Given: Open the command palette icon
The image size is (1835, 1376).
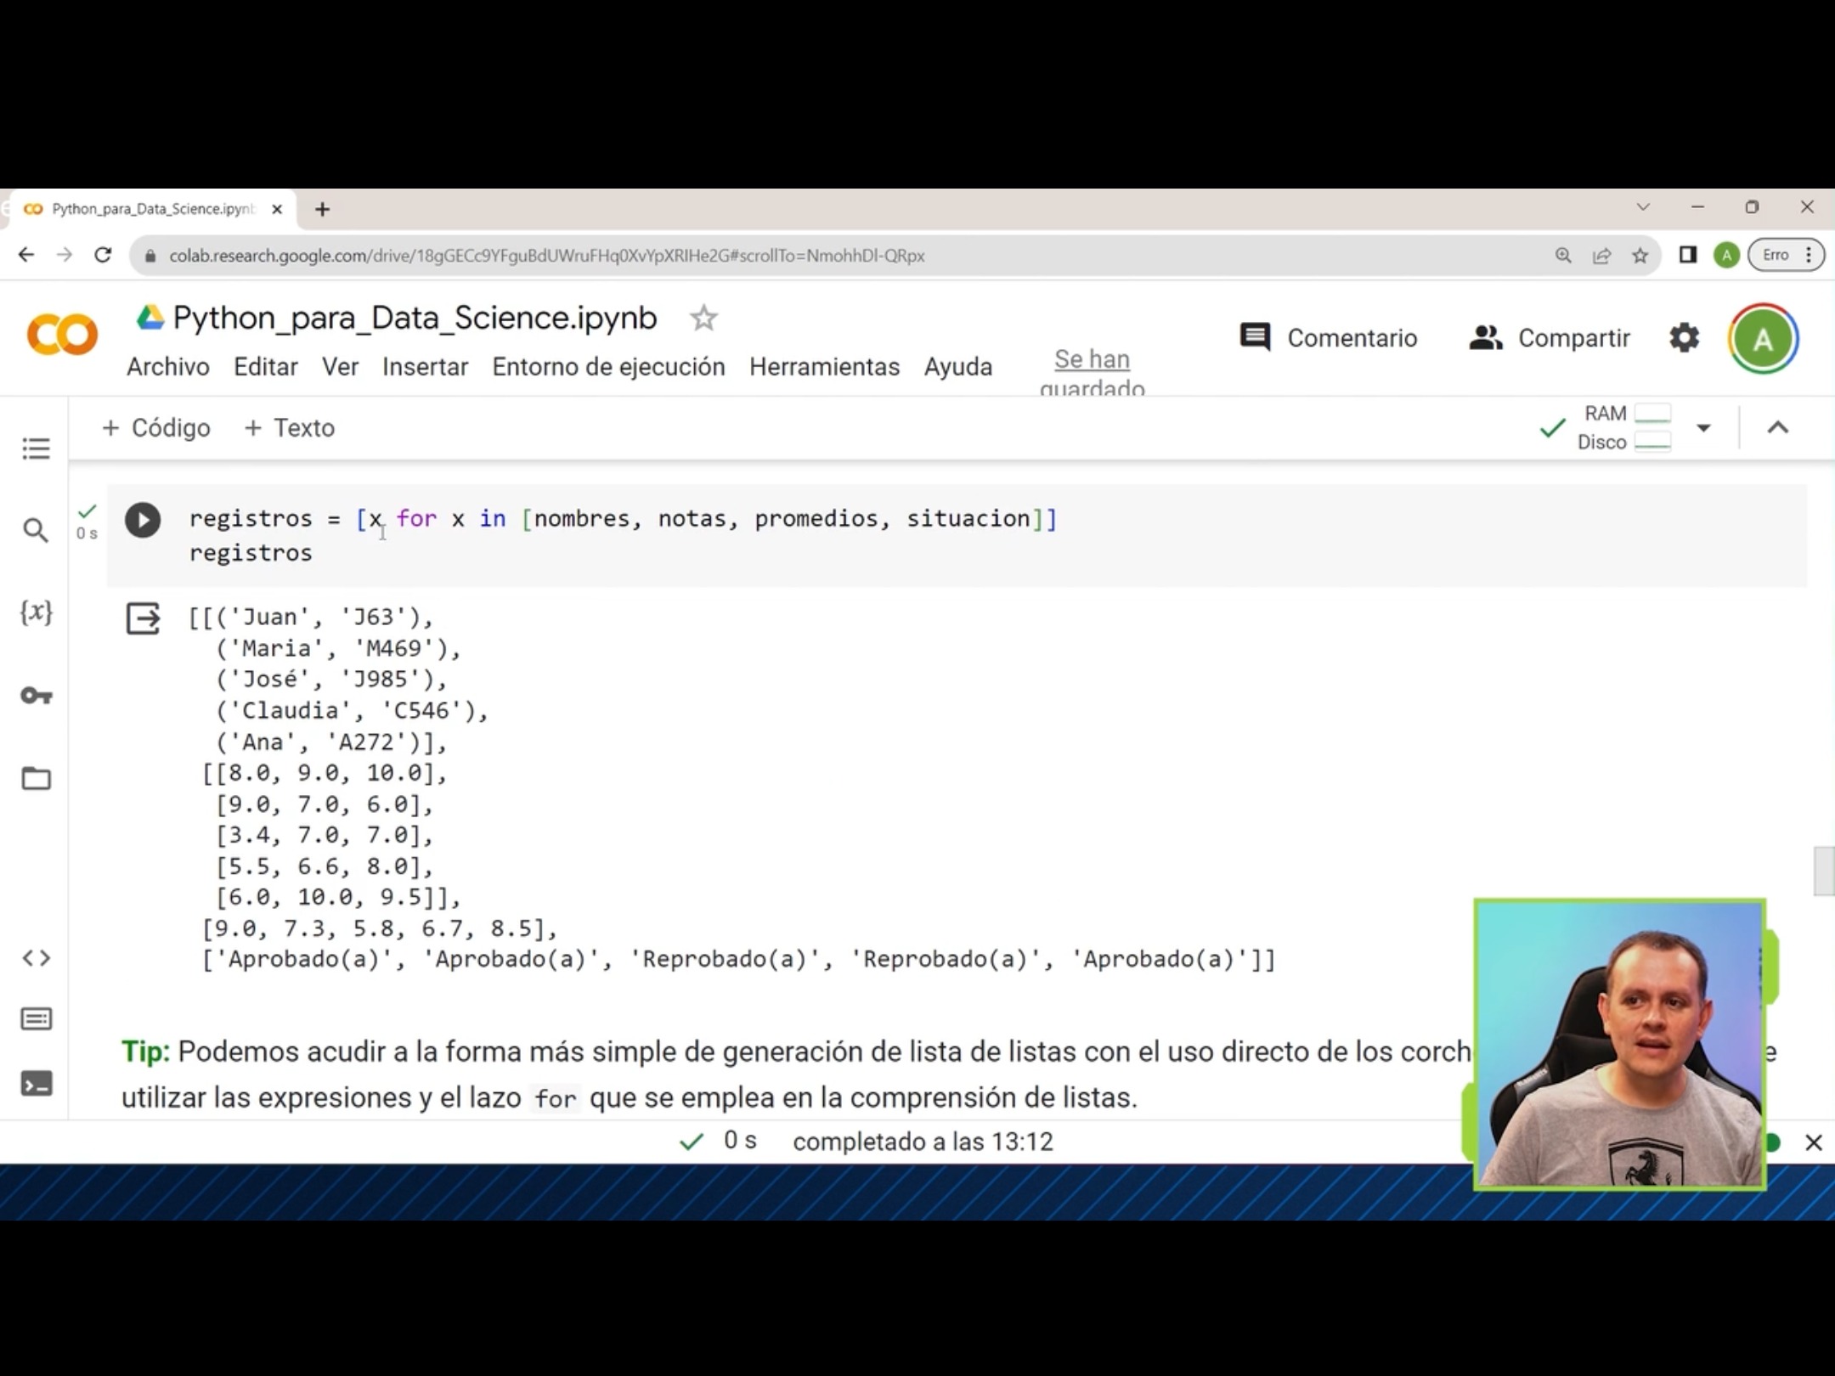Looking at the screenshot, I should [x=36, y=1019].
